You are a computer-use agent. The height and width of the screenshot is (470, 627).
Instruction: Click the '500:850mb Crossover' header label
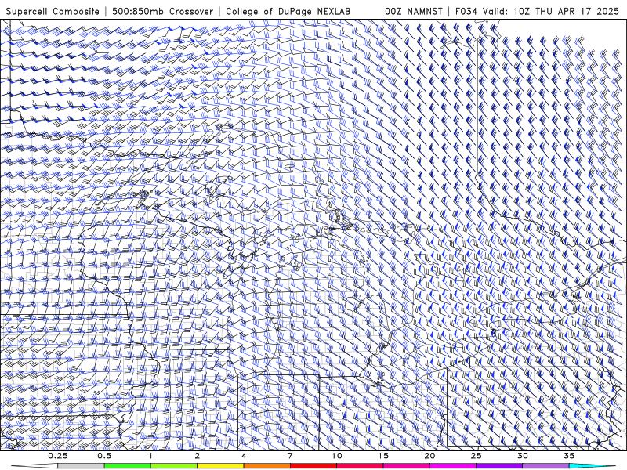163,12
